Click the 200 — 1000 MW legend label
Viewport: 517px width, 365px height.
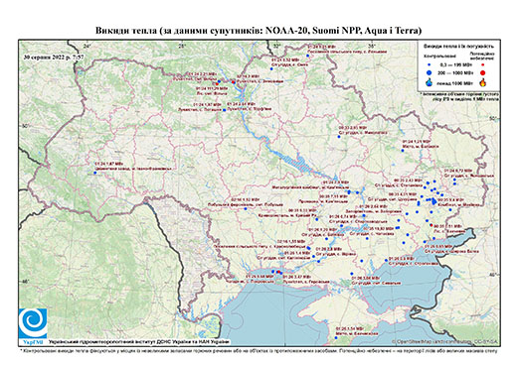click(x=455, y=72)
